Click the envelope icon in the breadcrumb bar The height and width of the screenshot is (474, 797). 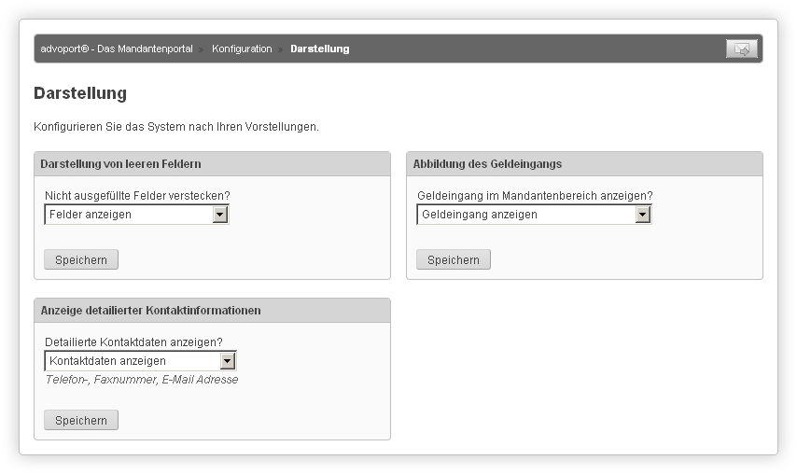point(742,49)
